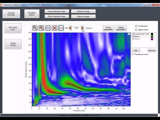Click the Phase Velocity axis label
Viewport: 160px width, 120px height.
pyautogui.click(x=26, y=70)
